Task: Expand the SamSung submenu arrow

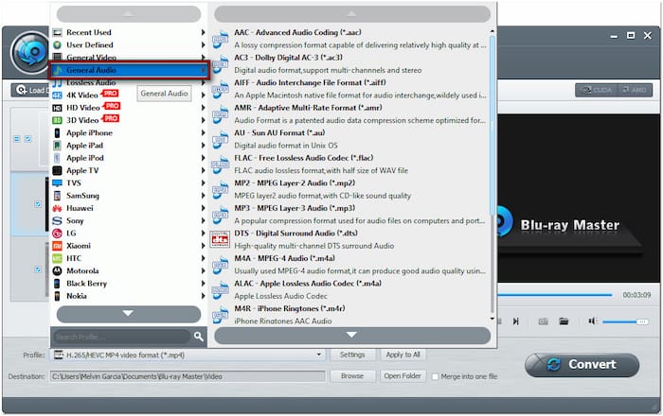Action: (203, 196)
